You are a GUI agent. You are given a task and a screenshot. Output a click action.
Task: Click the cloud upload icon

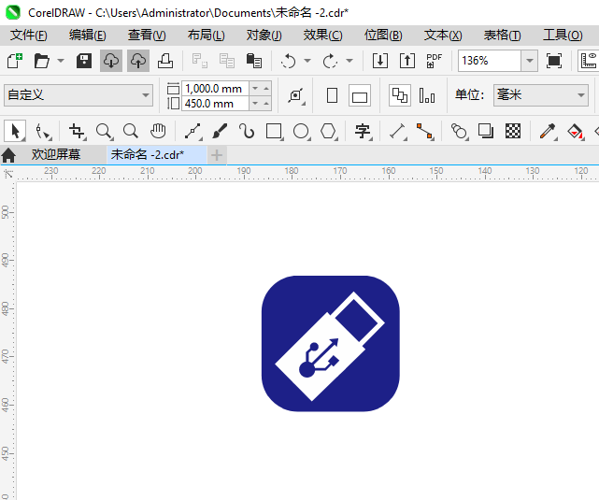point(138,61)
